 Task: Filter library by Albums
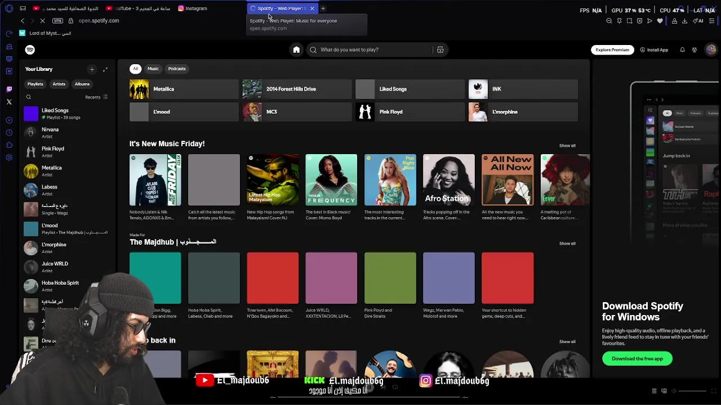pos(82,84)
